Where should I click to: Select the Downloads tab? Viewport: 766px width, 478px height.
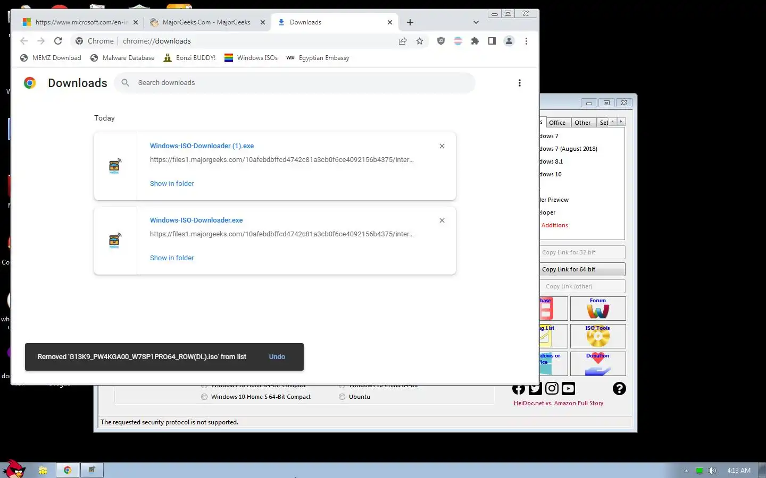click(335, 22)
